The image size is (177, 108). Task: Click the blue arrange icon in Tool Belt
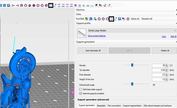pos(120,19)
